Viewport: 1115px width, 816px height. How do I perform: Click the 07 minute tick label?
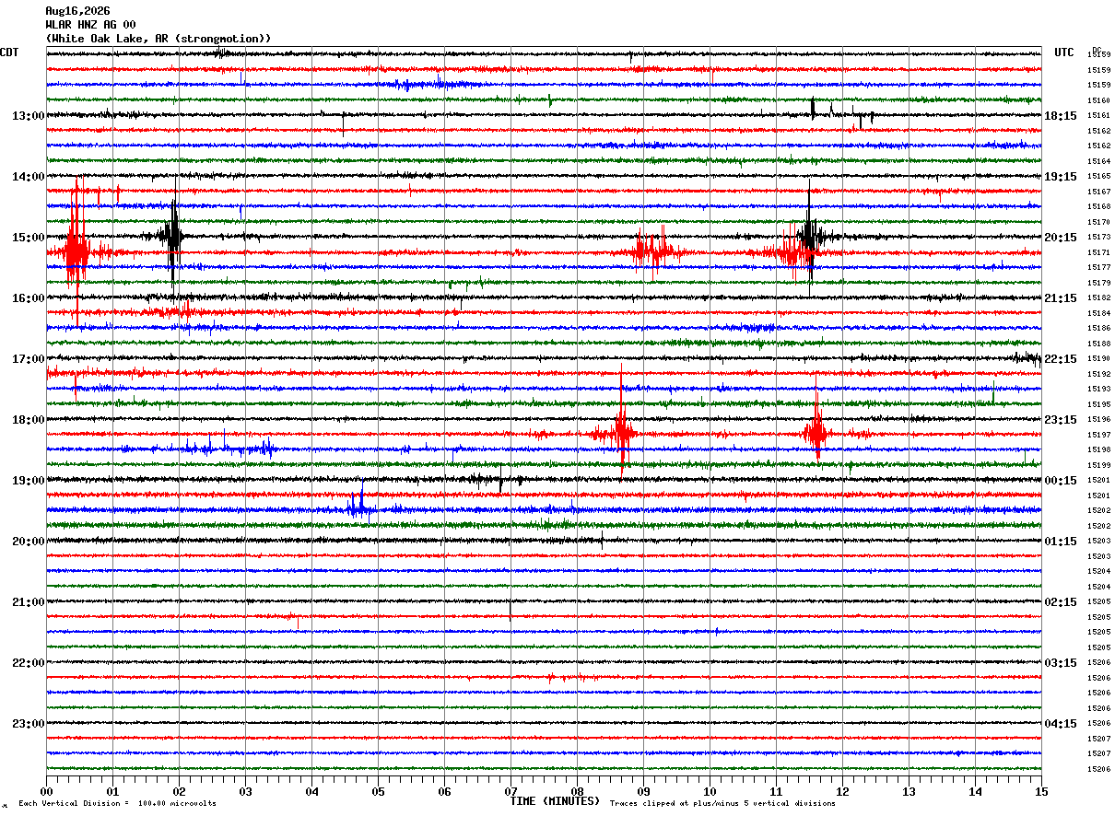pos(511,792)
